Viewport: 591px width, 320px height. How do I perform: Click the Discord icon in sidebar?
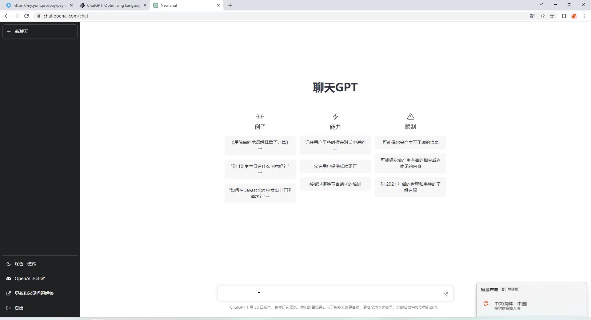(9, 279)
